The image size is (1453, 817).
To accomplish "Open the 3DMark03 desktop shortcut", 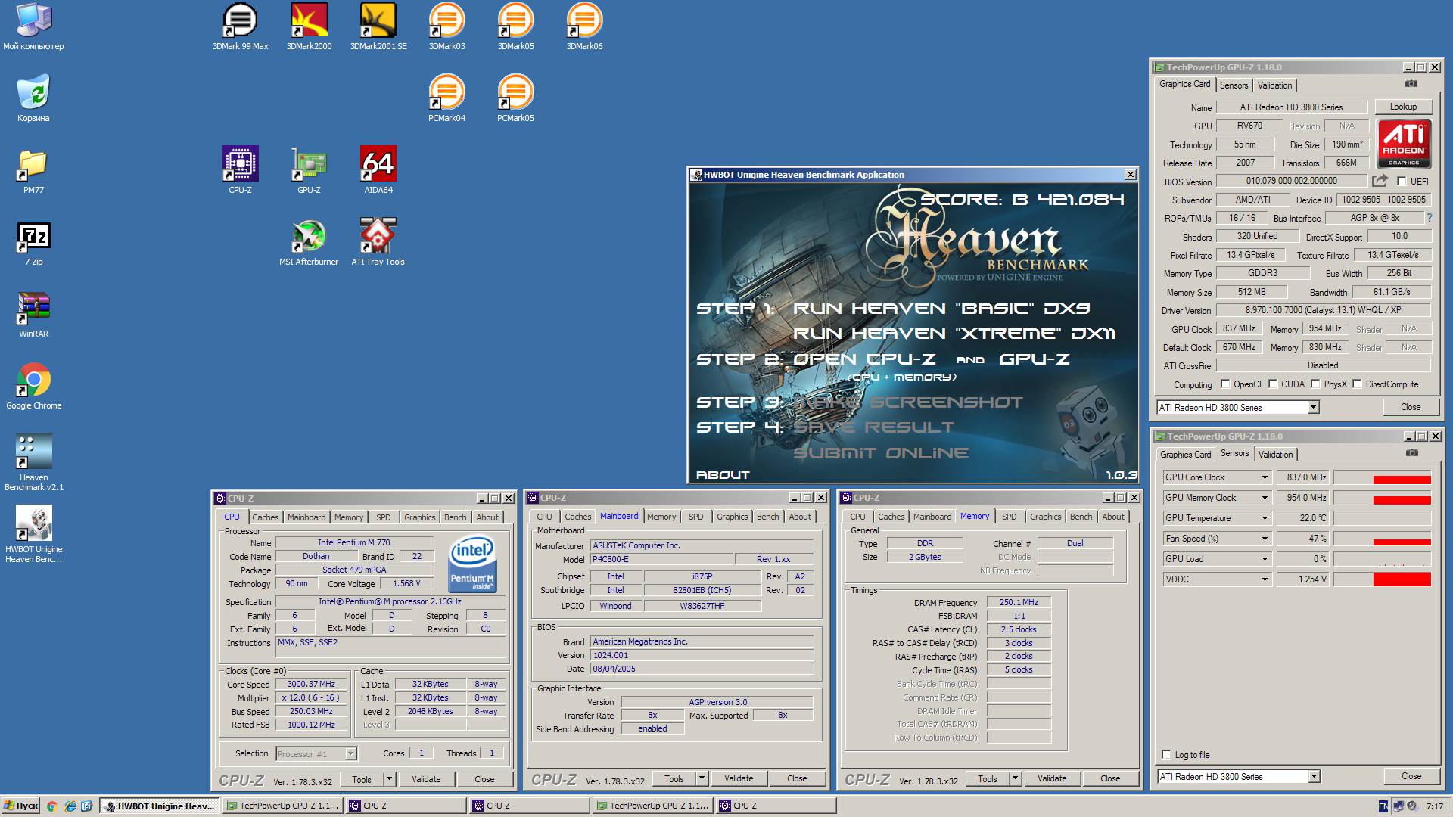I will pos(446,27).
